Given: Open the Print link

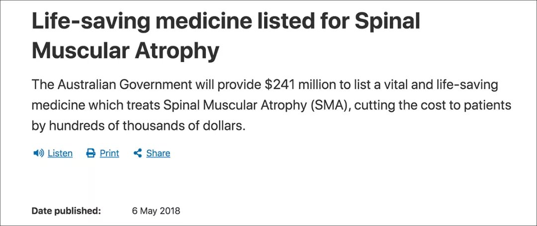Looking at the screenshot, I should 109,153.
